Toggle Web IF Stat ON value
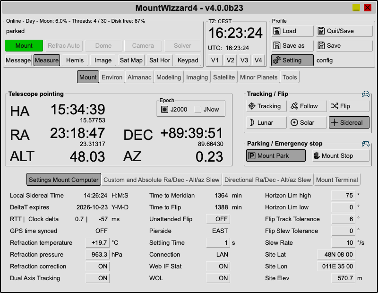The width and height of the screenshot is (378, 293). [x=218, y=267]
